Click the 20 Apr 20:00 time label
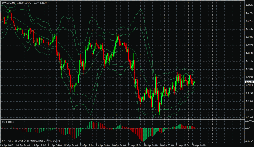Screen dimensions: 254x147 (x=23, y=145)
